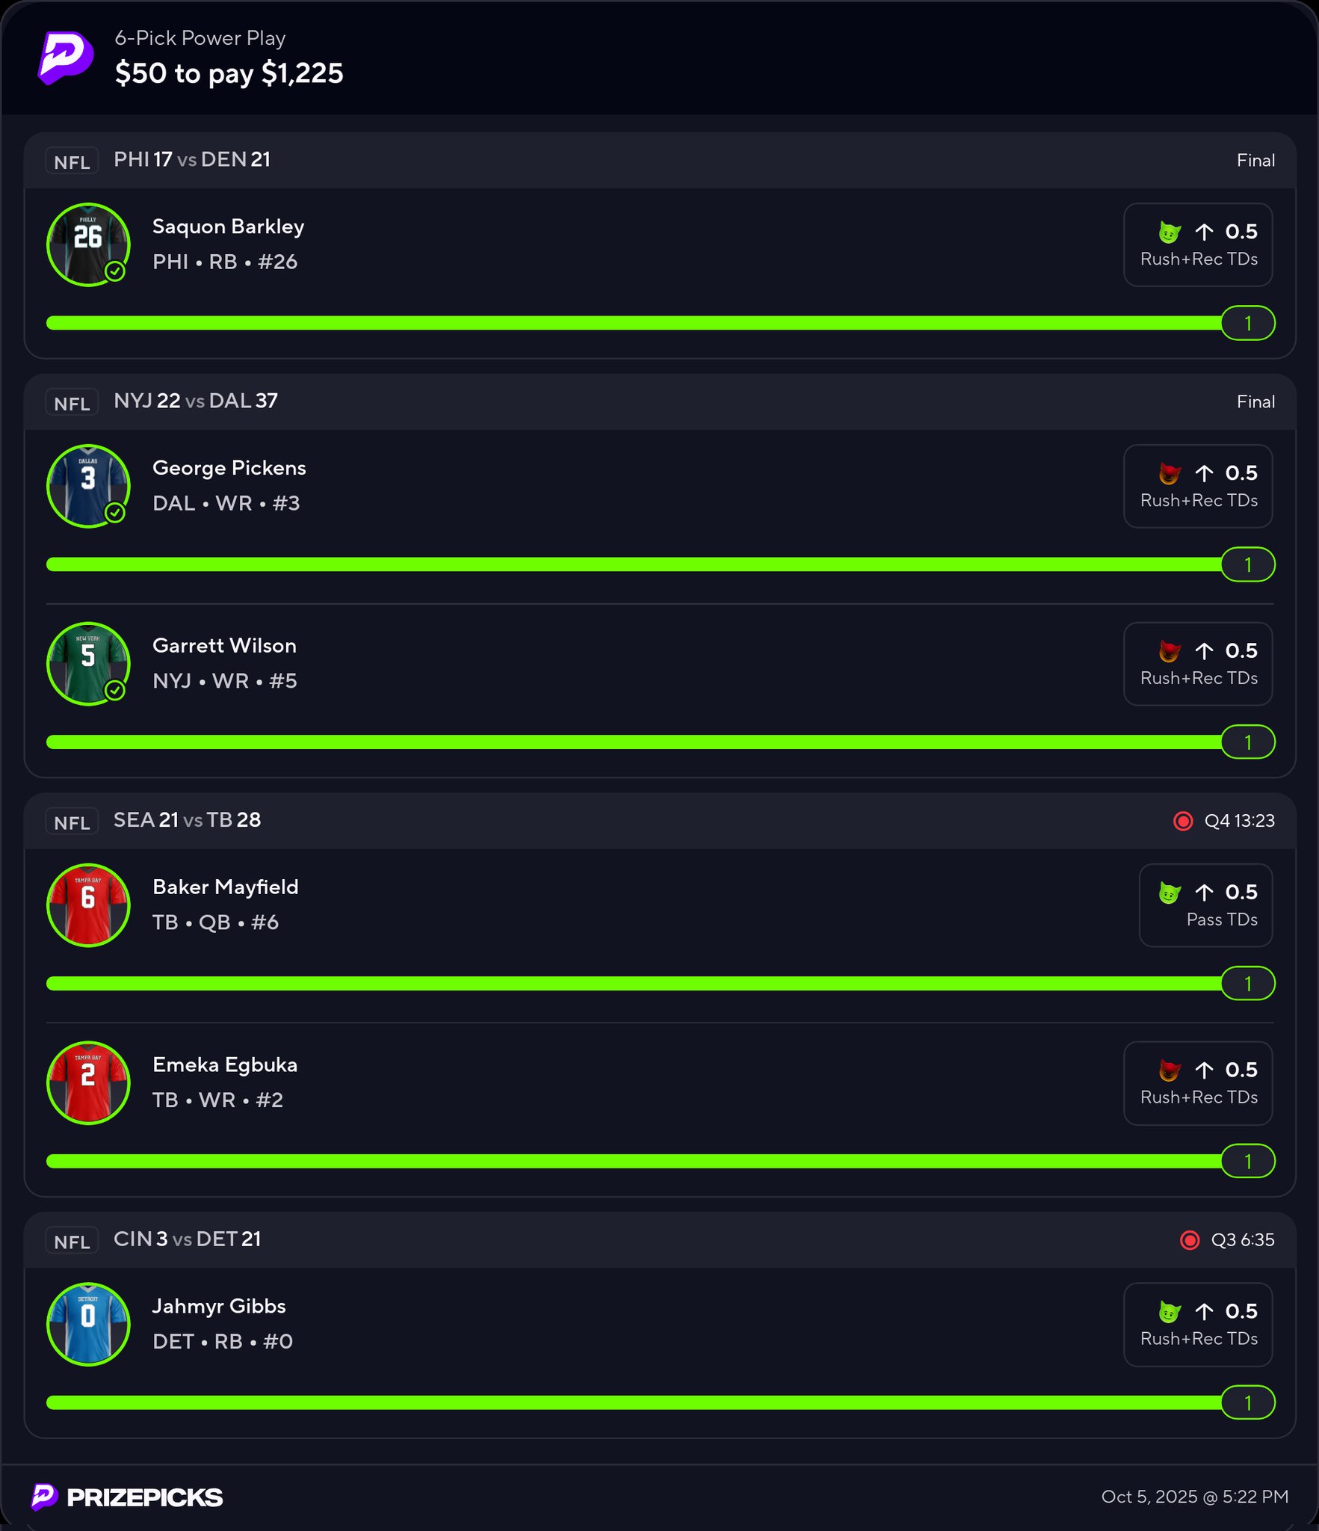The width and height of the screenshot is (1319, 1531).
Task: Click the green goblin icon for Baker Mayfield
Action: point(1170,893)
